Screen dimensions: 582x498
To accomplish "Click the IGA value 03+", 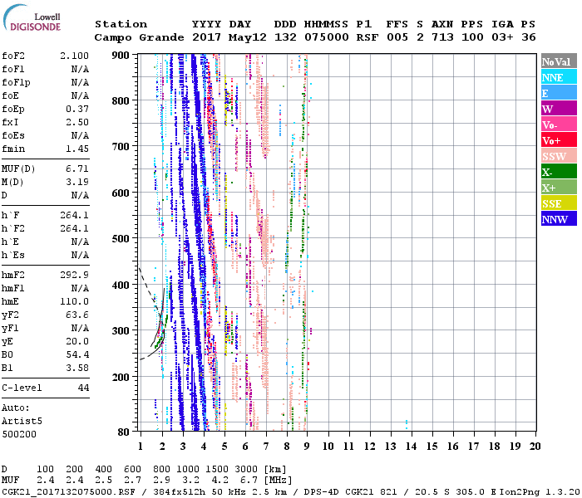I will [502, 37].
